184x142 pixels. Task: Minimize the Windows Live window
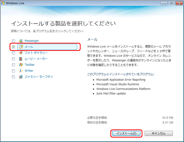[164, 3]
